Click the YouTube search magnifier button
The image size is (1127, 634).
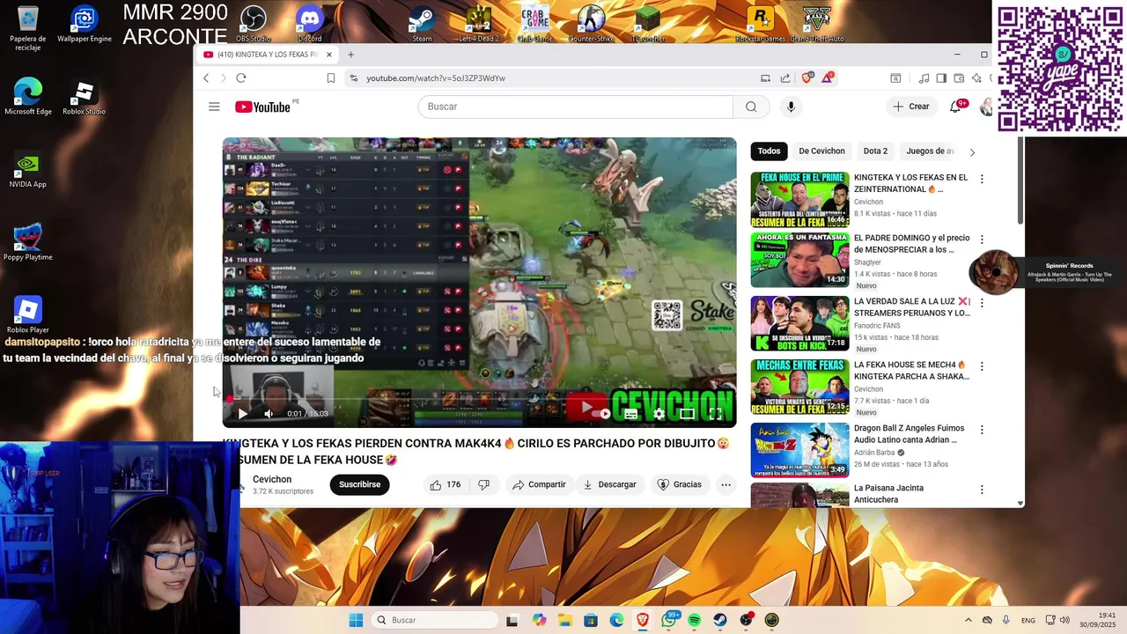[x=751, y=107]
